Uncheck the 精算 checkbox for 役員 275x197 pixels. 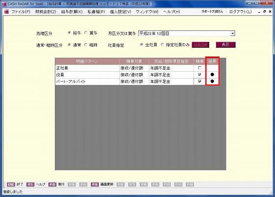[199, 75]
